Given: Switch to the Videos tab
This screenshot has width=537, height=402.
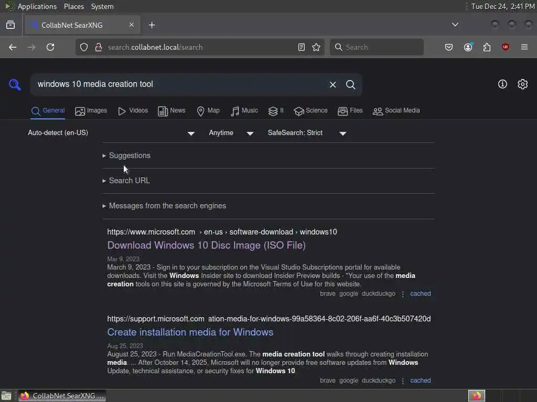Looking at the screenshot, I should coord(133,111).
